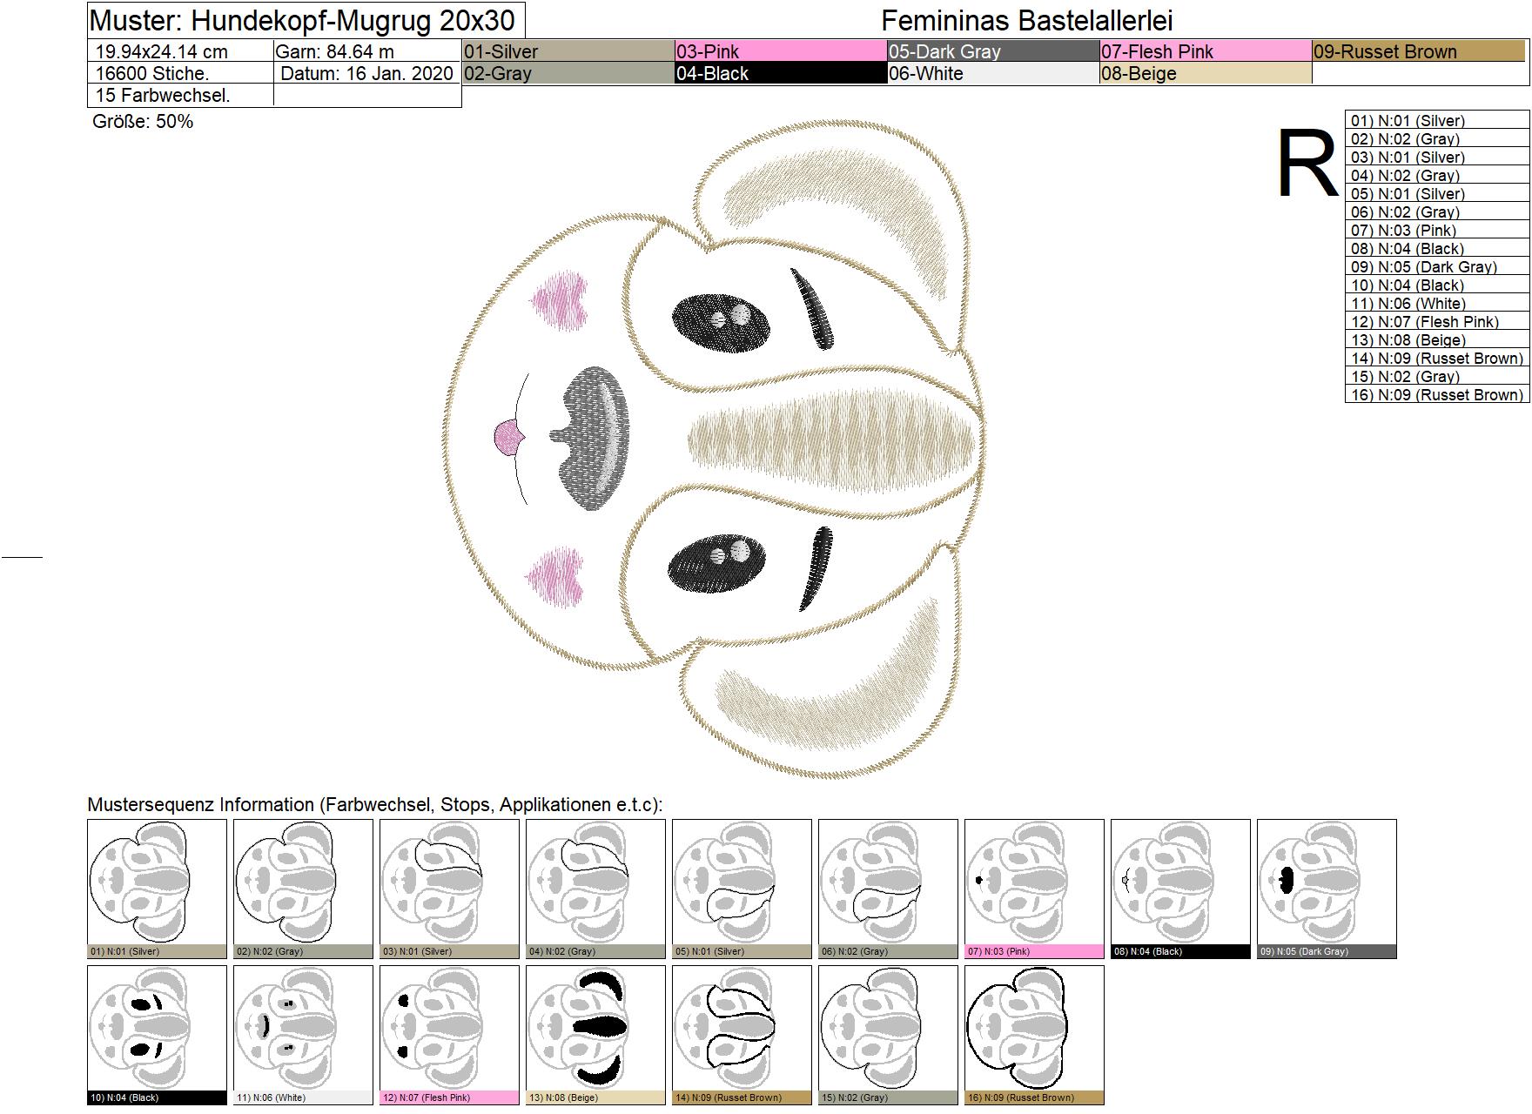
Task: Click thumbnail 16 Russet Brown outline
Action: click(x=1034, y=1035)
